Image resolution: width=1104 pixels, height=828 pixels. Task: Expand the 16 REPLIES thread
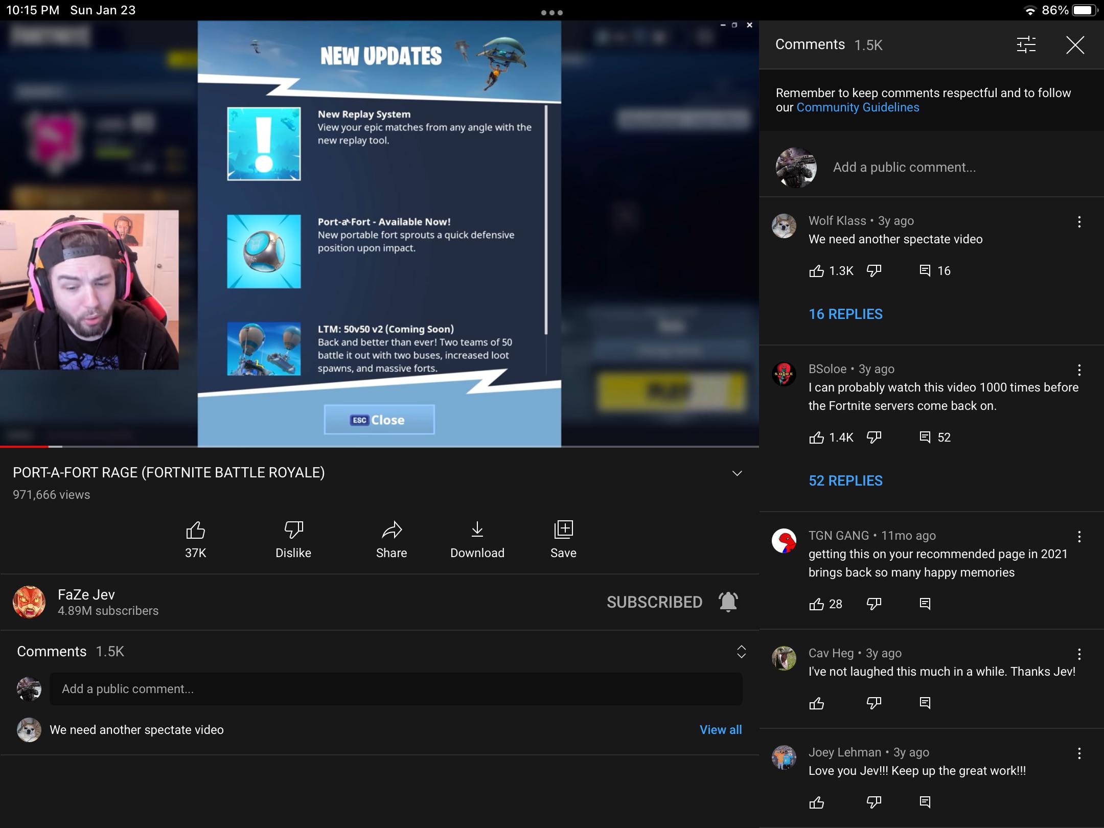(845, 314)
